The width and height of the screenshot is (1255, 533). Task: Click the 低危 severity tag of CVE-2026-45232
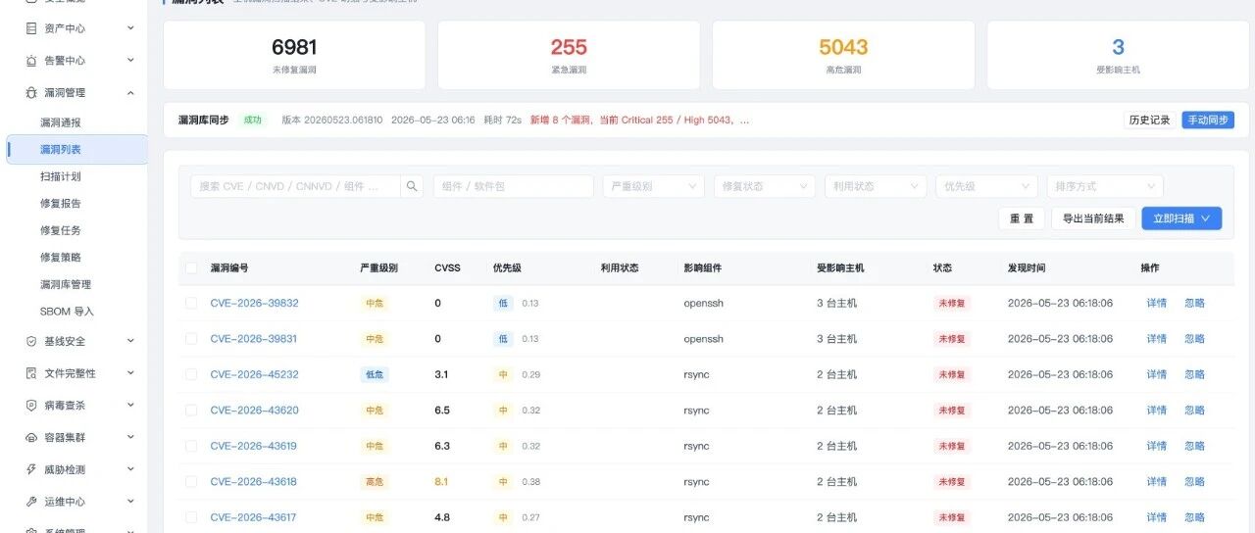[x=375, y=374]
